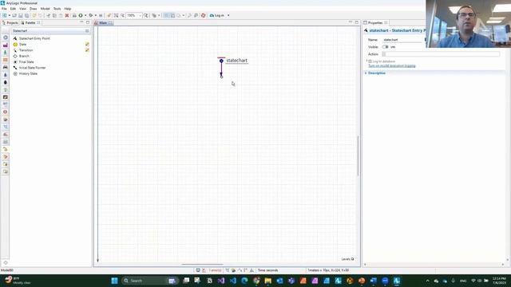This screenshot has width=511, height=287.
Task: Click the Log in button
Action: (x=216, y=15)
